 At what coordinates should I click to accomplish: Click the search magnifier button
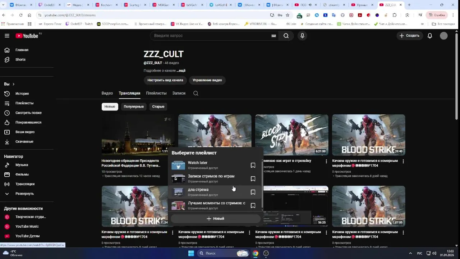click(x=286, y=36)
